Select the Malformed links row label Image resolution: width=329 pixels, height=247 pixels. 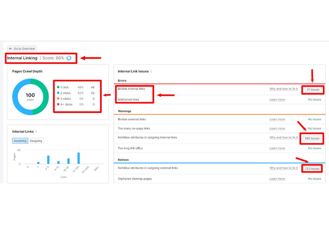pyautogui.click(x=128, y=99)
